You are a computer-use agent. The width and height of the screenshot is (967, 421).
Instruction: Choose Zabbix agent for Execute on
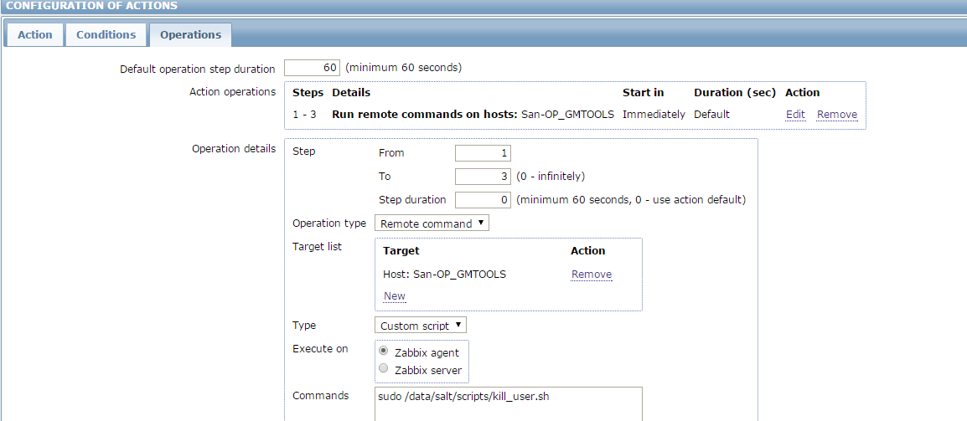(x=384, y=351)
